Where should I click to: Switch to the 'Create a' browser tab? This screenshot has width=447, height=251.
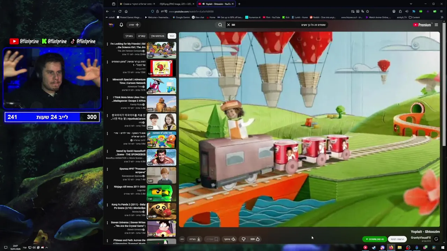click(x=137, y=4)
